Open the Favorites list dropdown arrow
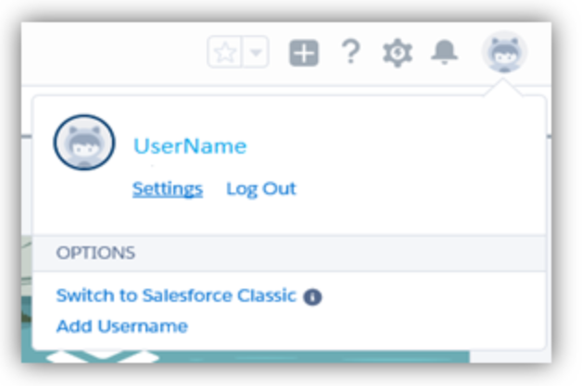The width and height of the screenshot is (582, 386). coord(256,52)
